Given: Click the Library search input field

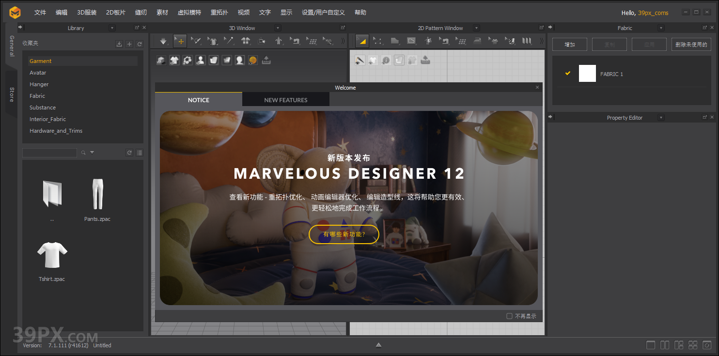Looking at the screenshot, I should [x=49, y=153].
